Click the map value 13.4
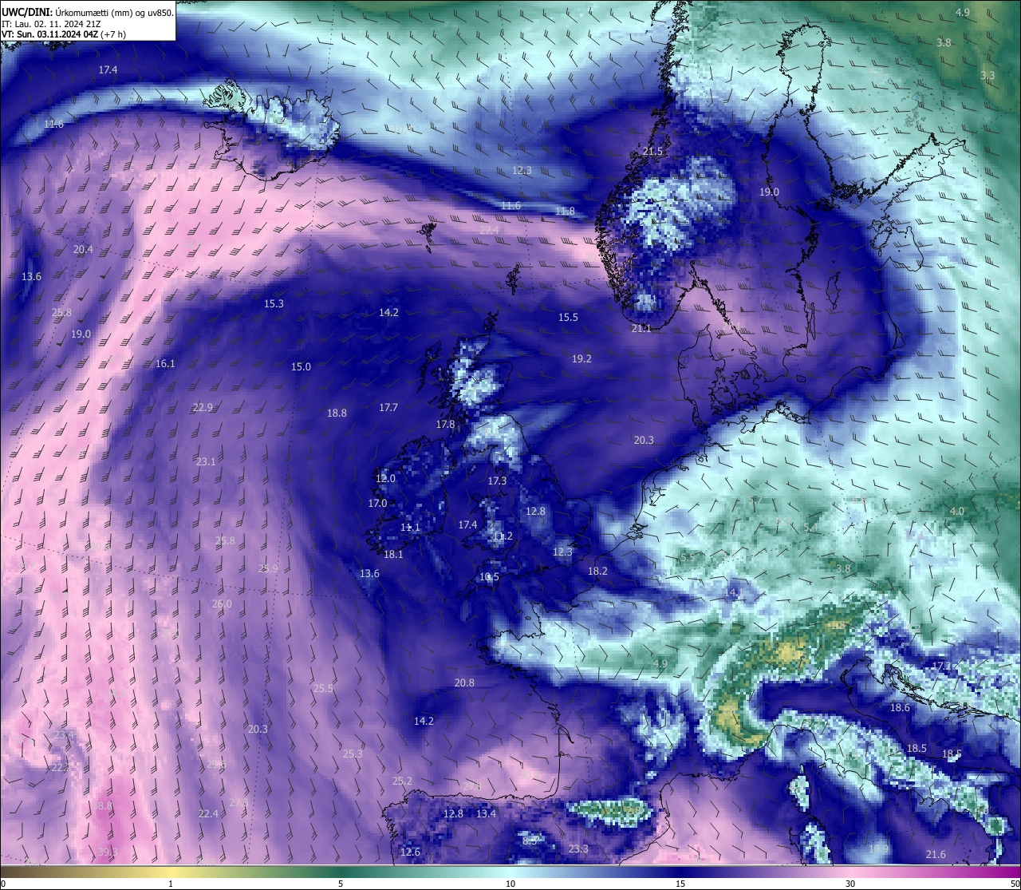 tap(486, 813)
